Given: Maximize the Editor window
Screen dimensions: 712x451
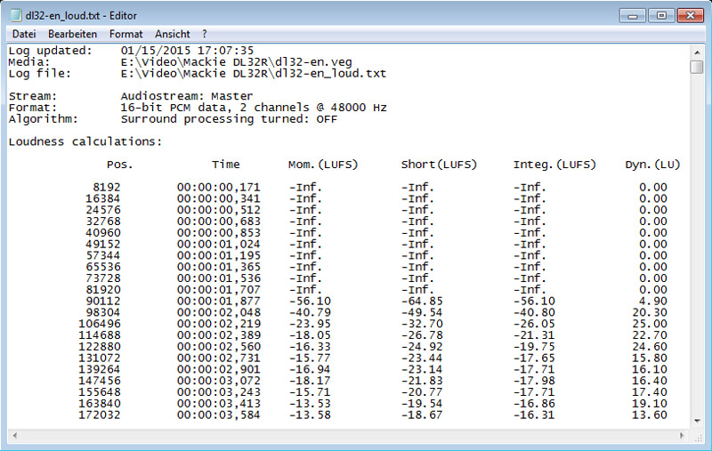Looking at the screenshot, I should pyautogui.click(x=659, y=15).
